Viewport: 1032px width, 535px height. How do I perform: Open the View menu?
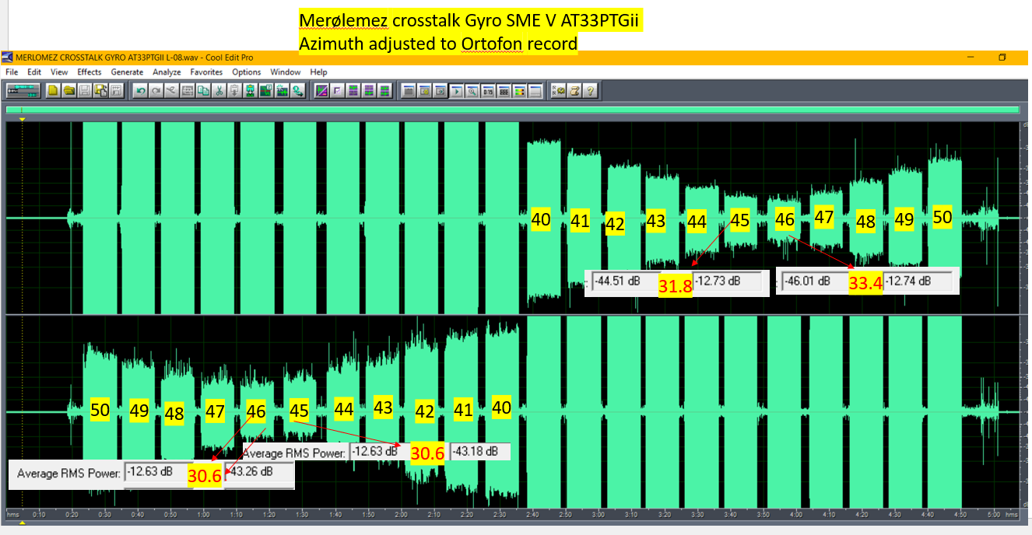[59, 72]
